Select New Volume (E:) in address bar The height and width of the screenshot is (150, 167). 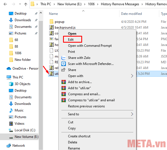pos(69,4)
